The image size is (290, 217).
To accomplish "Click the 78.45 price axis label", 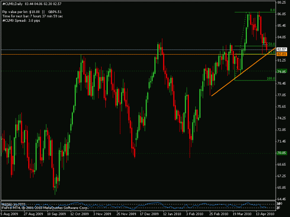I will 282,84.
